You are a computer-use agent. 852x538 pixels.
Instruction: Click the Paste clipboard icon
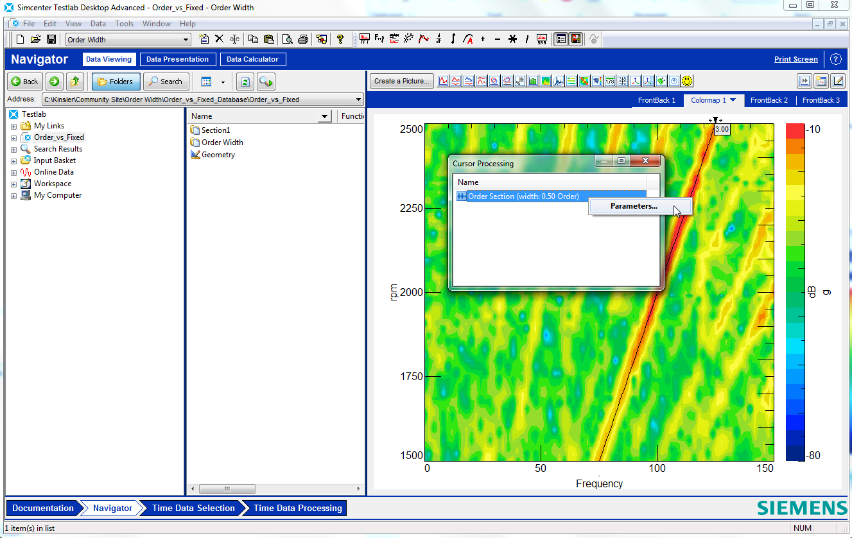point(268,39)
